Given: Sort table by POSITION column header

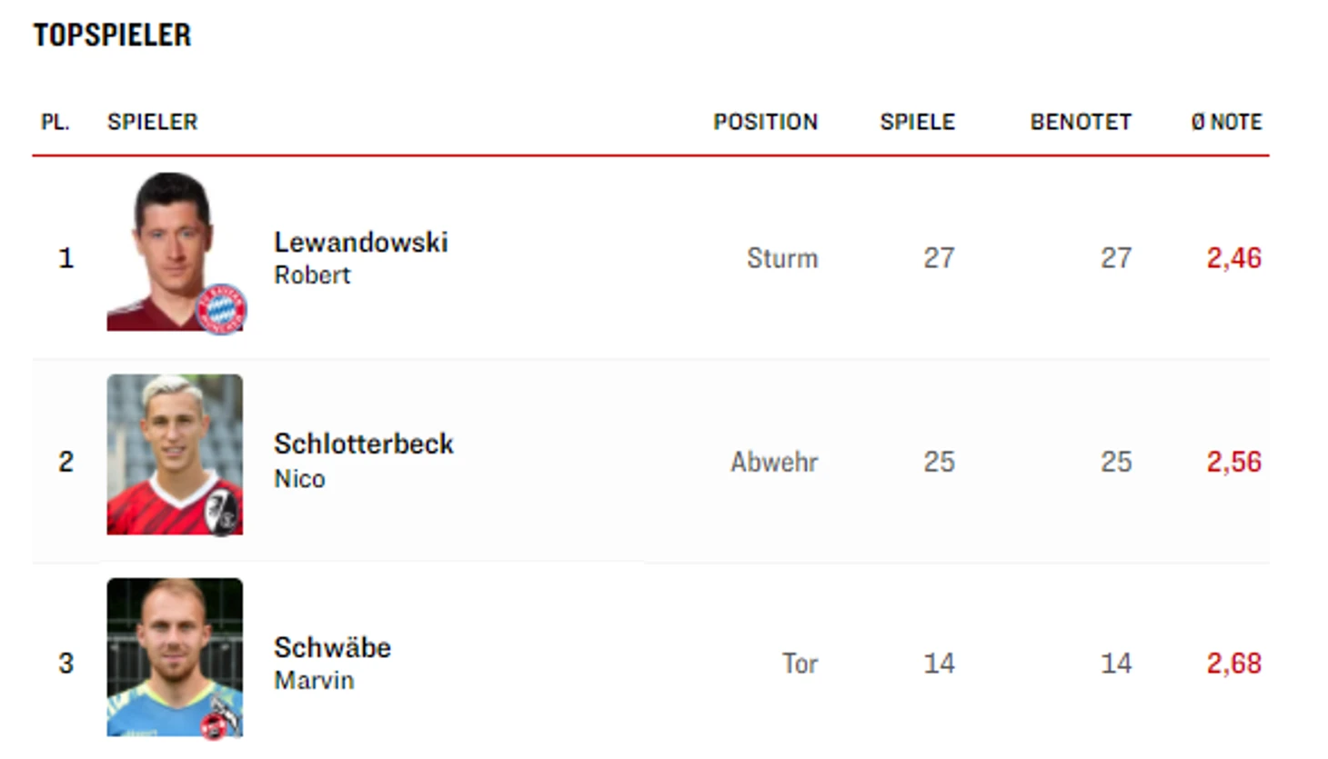Looking at the screenshot, I should [765, 122].
